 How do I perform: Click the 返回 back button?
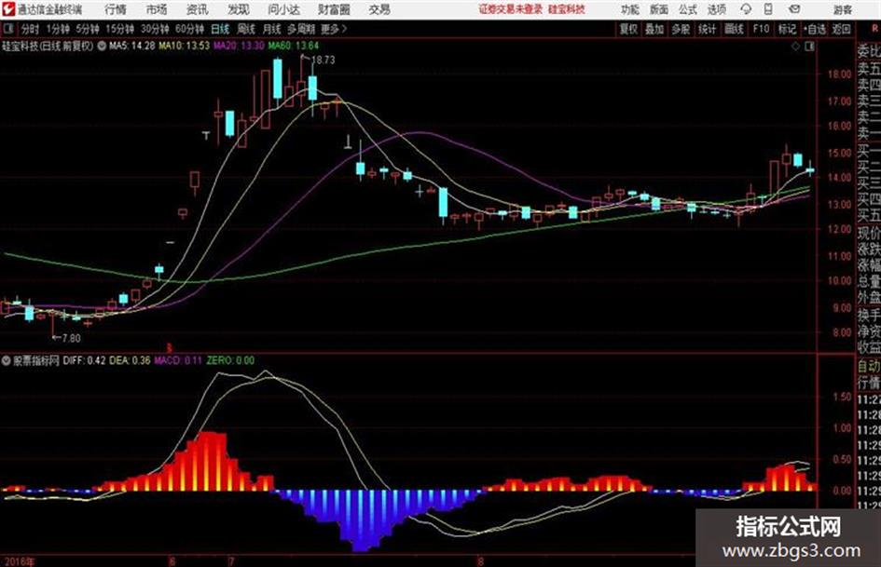841,29
